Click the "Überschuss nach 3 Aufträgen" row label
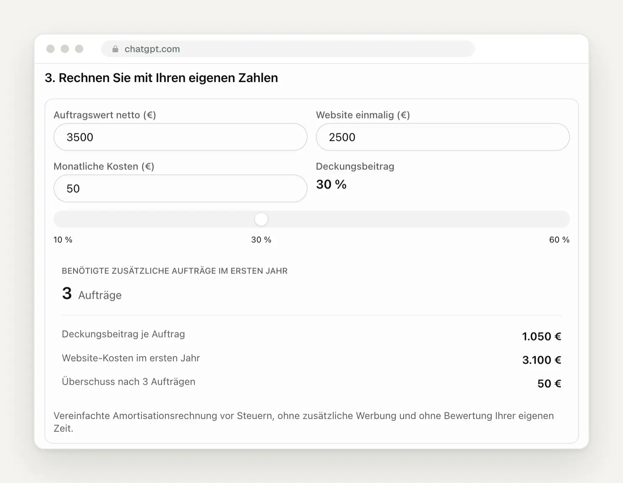Viewport: 623px width, 483px height. click(x=129, y=382)
